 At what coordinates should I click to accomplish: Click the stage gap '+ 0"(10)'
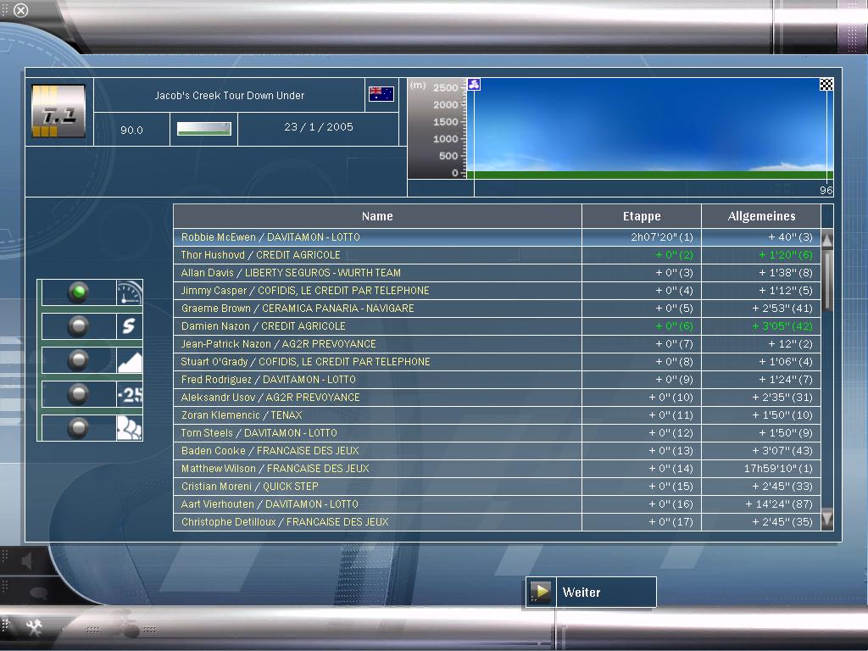[x=671, y=397]
